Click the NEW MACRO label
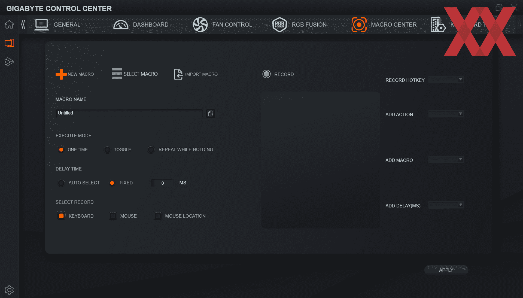Viewport: 523px width, 298px height. coord(81,74)
